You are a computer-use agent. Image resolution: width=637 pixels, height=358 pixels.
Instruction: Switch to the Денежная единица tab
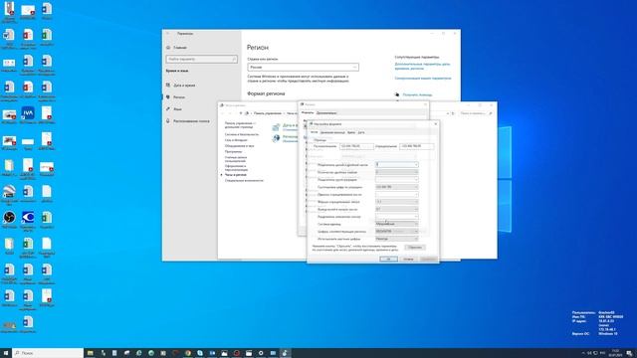(332, 132)
